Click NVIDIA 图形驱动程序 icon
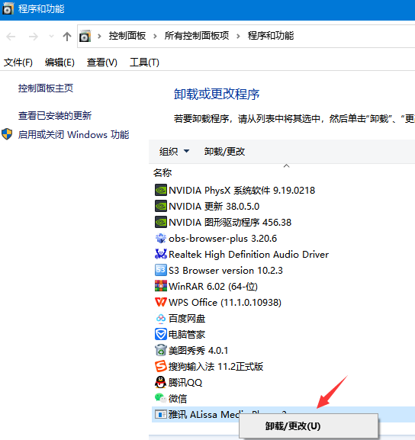This screenshot has height=440, width=415. (161, 222)
